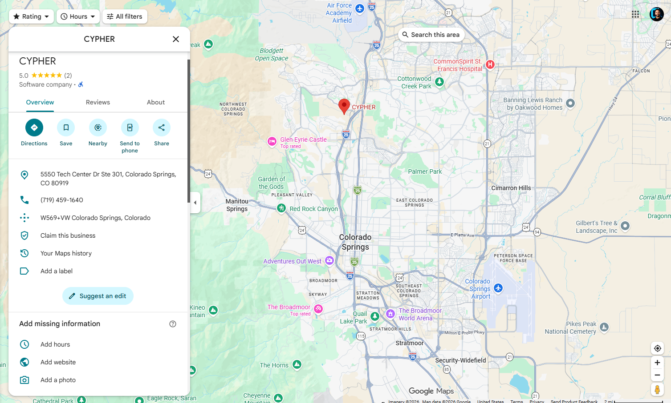The height and width of the screenshot is (403, 671).
Task: Zoom in on the map
Action: pos(657,363)
